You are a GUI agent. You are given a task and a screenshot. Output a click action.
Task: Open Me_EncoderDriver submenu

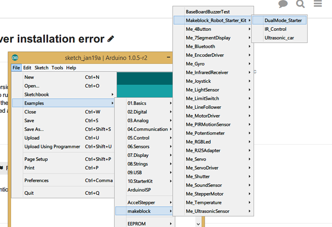tap(213, 55)
